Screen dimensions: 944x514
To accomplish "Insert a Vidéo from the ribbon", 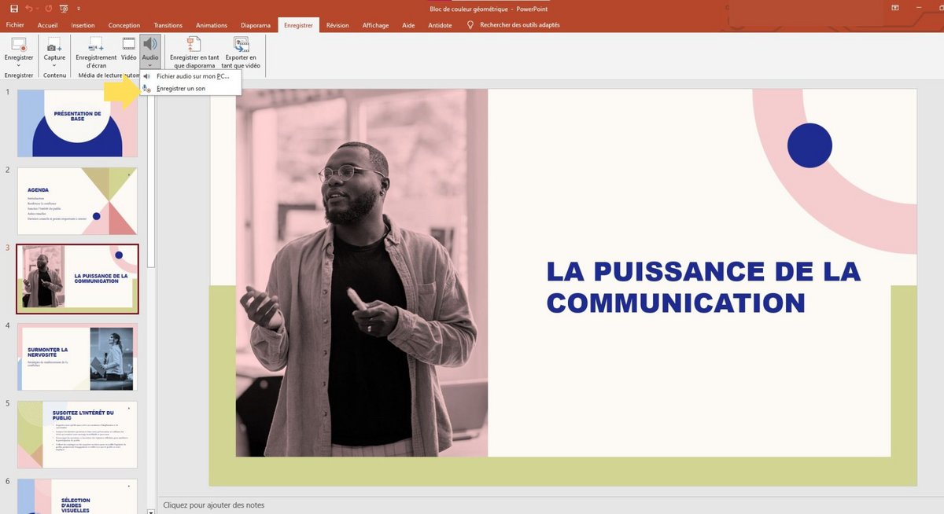I will point(128,49).
